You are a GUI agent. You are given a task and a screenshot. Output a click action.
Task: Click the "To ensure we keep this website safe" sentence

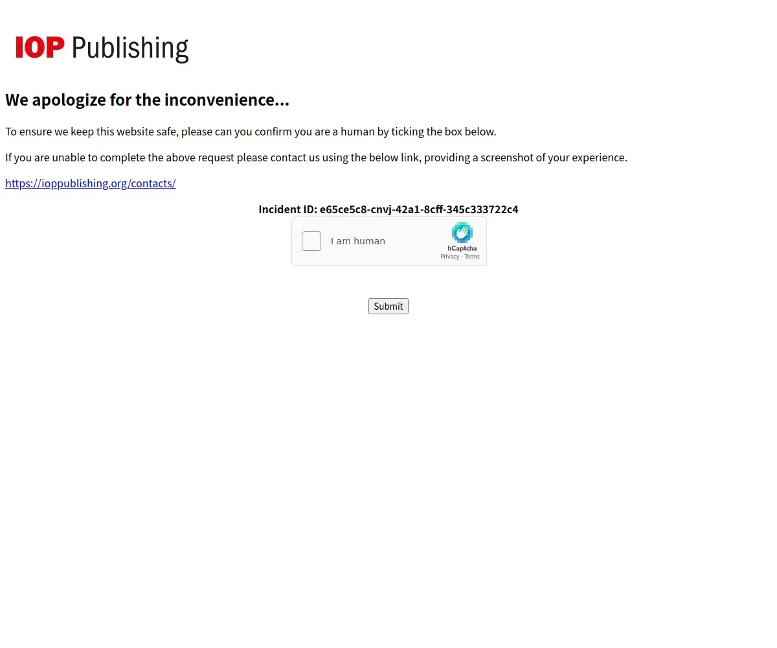(251, 132)
